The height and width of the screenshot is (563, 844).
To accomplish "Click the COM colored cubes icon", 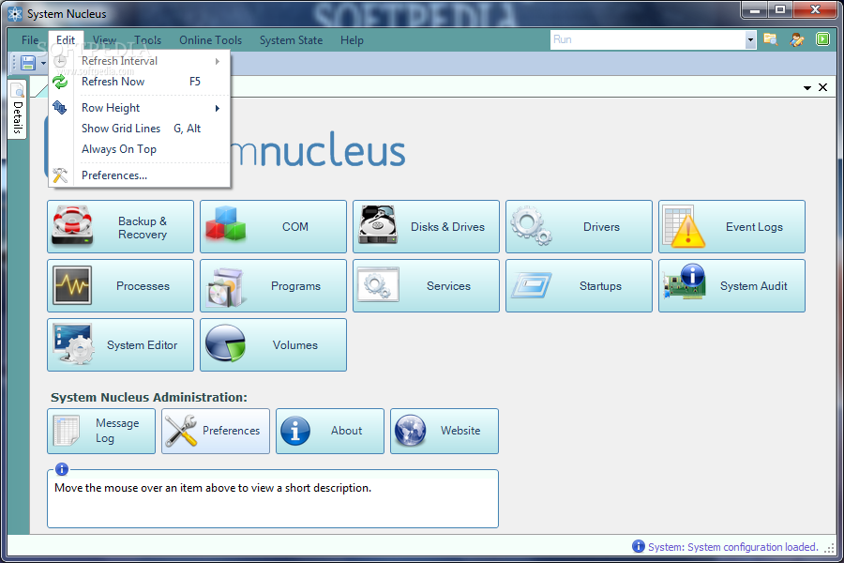I will [225, 223].
